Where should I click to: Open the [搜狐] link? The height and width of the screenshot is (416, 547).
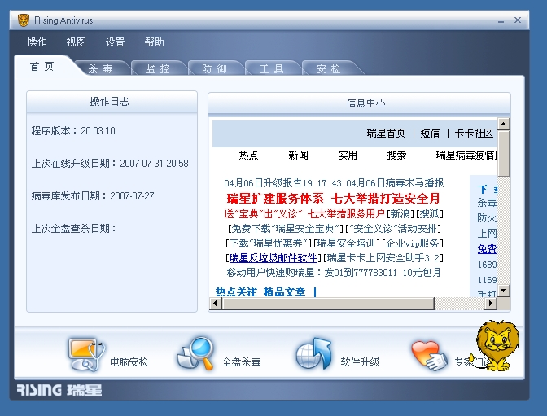coord(430,213)
